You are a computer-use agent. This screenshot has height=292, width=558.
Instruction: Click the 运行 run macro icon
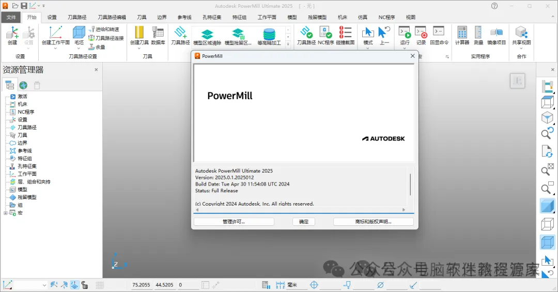(x=405, y=33)
